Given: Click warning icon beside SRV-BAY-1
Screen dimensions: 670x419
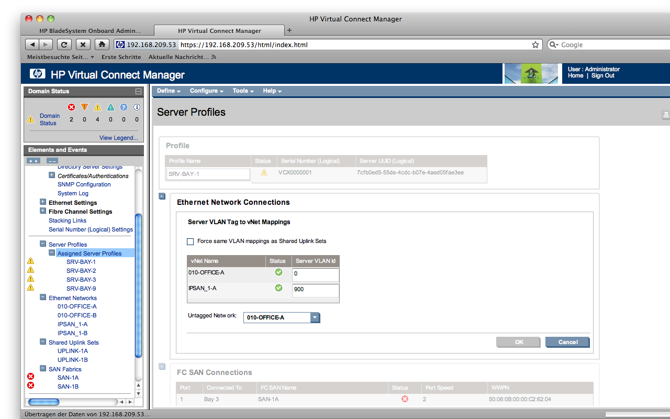Looking at the screenshot, I should point(30,261).
